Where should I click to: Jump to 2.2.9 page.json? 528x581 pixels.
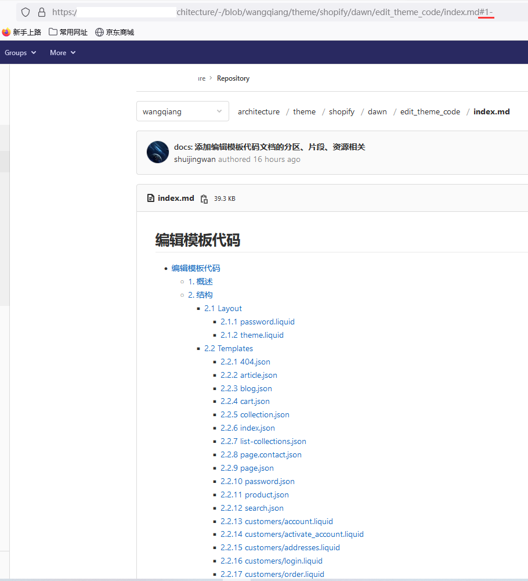click(x=247, y=468)
